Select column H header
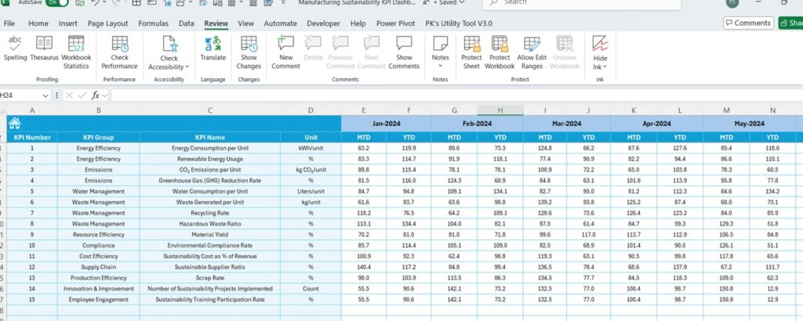Viewport: 803px width, 321px height. 500,110
